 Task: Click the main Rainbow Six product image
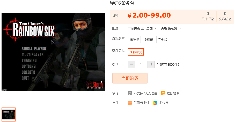click(53, 52)
